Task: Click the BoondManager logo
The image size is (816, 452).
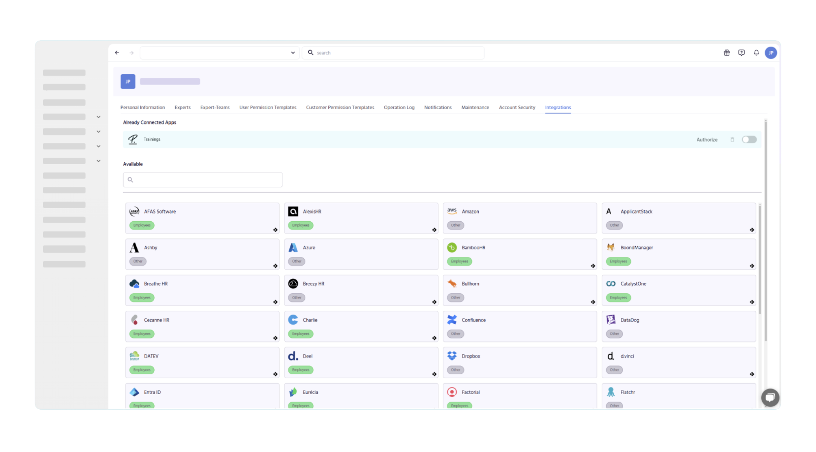Action: (611, 247)
